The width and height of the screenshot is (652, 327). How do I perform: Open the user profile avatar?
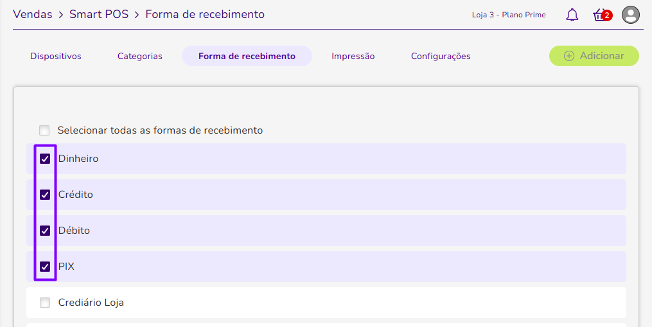630,15
